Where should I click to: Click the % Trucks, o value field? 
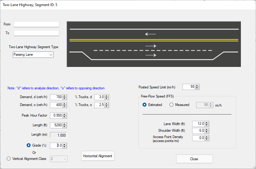pyautogui.click(x=100, y=105)
